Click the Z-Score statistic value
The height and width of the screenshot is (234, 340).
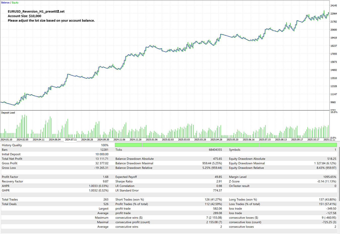pyautogui.click(x=326, y=181)
